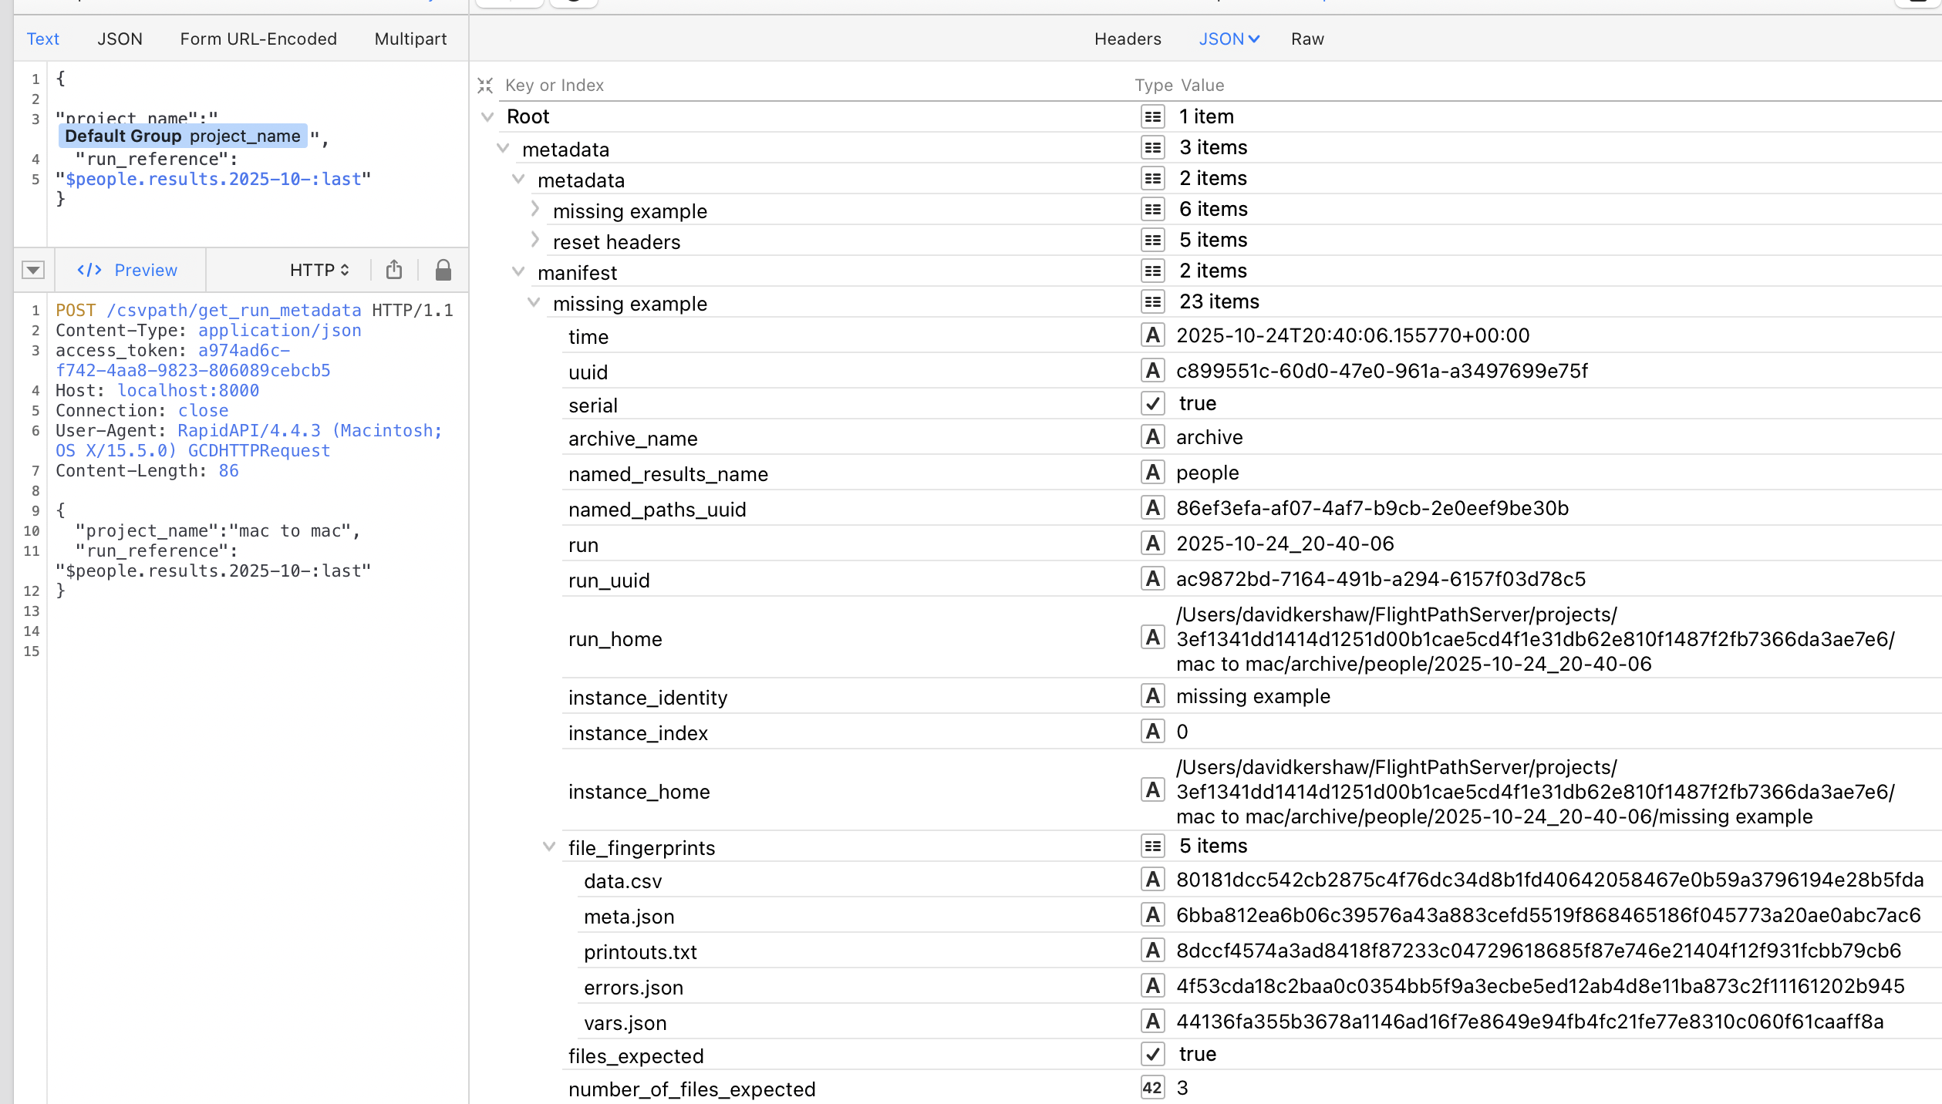Image resolution: width=1942 pixels, height=1104 pixels.
Task: Click the Default Group project_name variable
Action: coord(183,136)
